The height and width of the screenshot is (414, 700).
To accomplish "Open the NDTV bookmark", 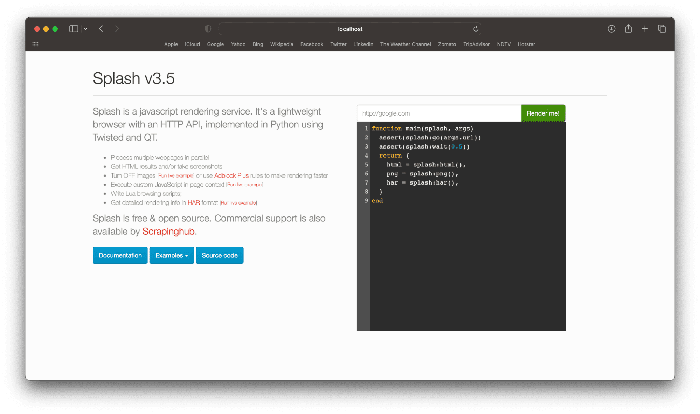I will tap(504, 44).
